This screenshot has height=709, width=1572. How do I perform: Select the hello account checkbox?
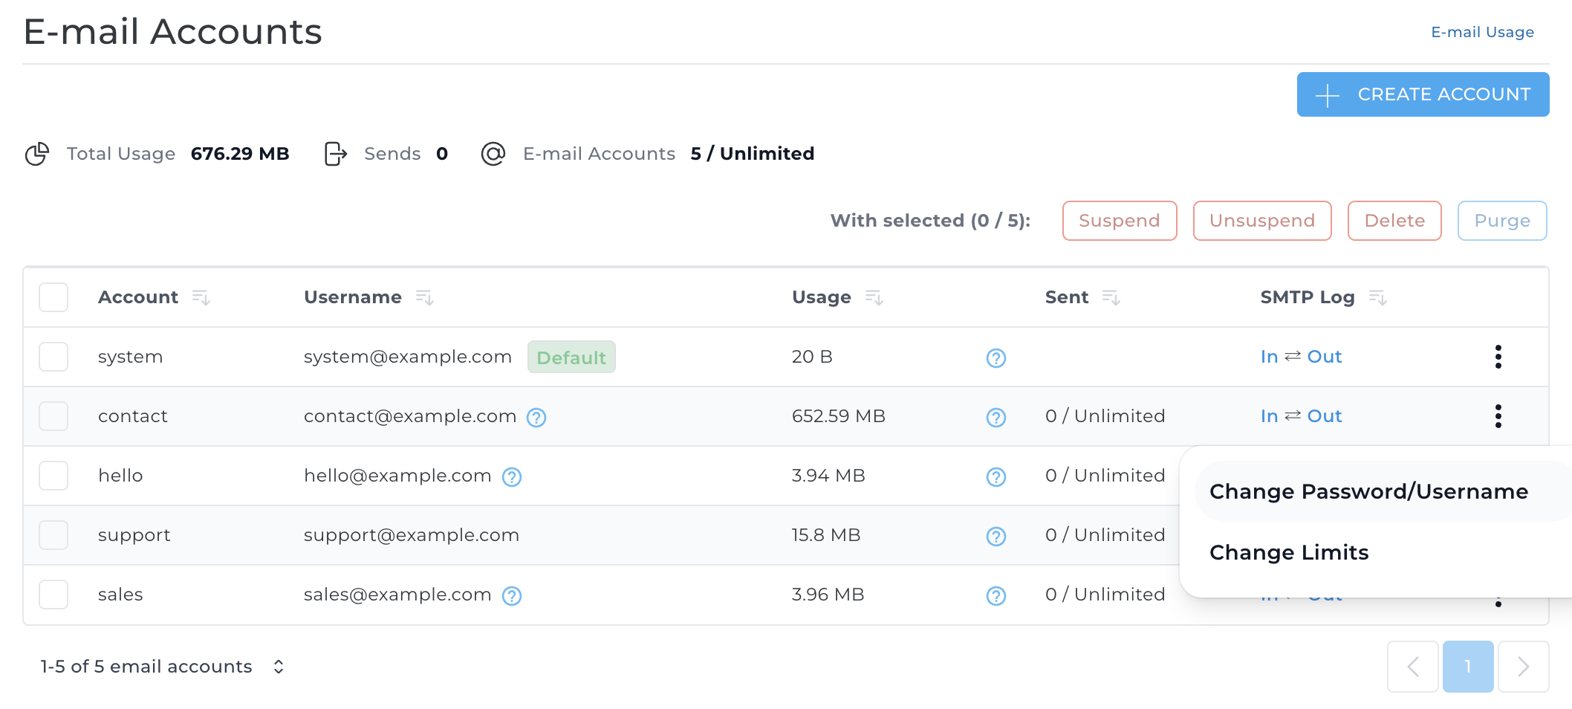[x=53, y=476]
